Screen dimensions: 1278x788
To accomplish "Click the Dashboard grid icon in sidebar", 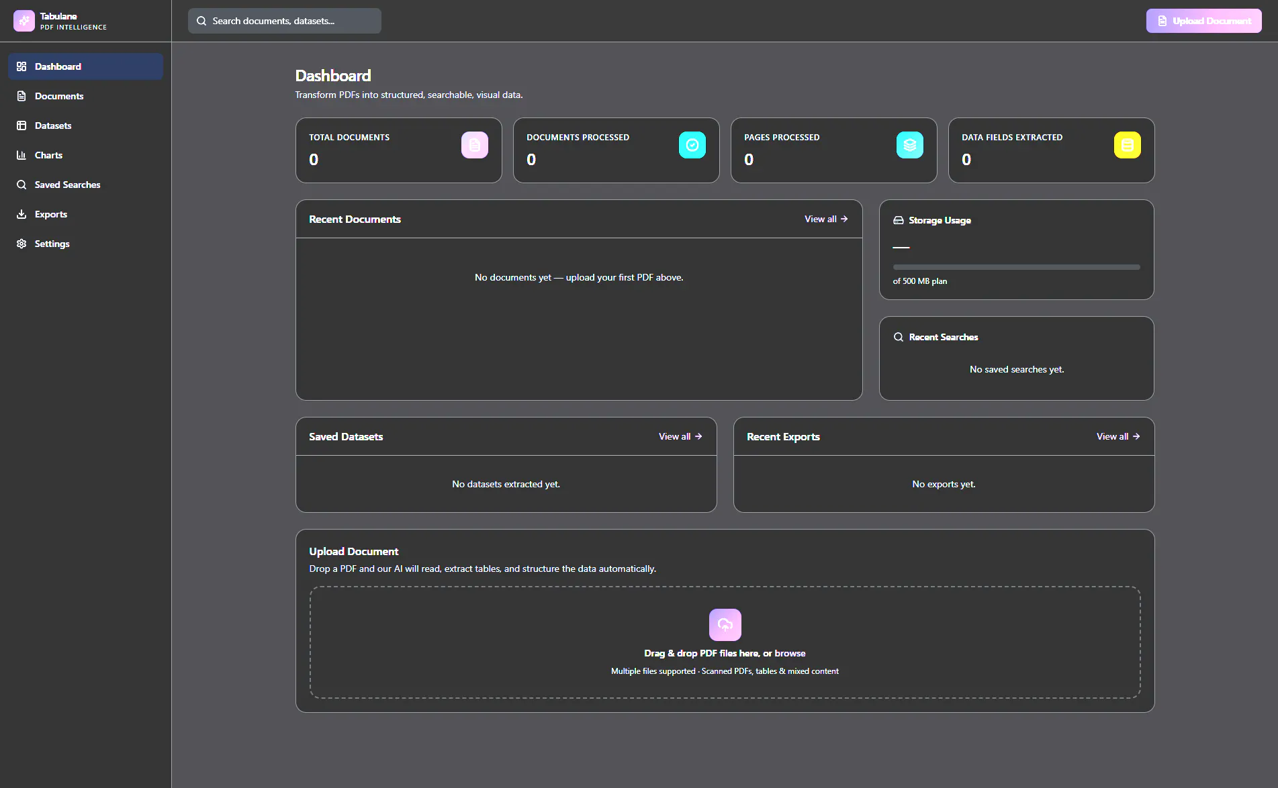I will click(x=21, y=66).
